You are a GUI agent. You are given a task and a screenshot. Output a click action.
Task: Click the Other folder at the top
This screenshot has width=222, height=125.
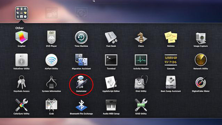tap(21, 13)
